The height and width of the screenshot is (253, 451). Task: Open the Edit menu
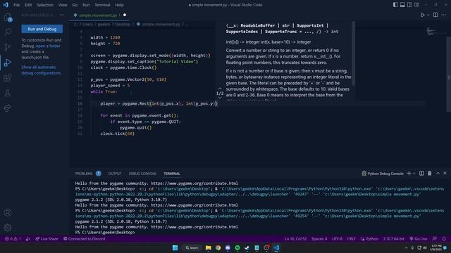click(28, 5)
